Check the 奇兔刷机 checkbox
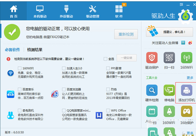 19,110
